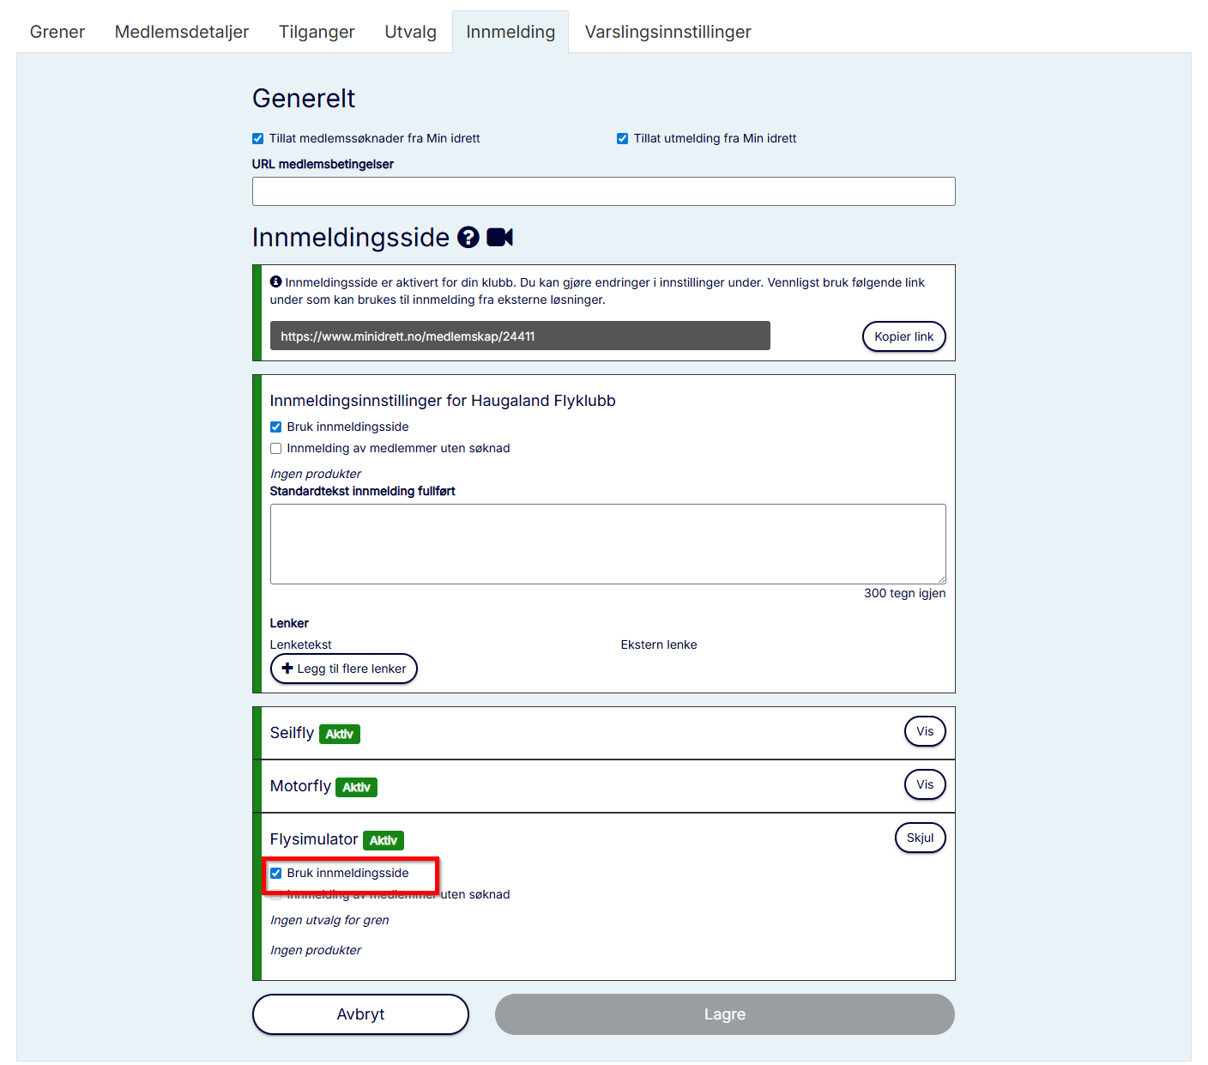Click the info icon in the activation notice
The image size is (1208, 1065).
coord(275,281)
